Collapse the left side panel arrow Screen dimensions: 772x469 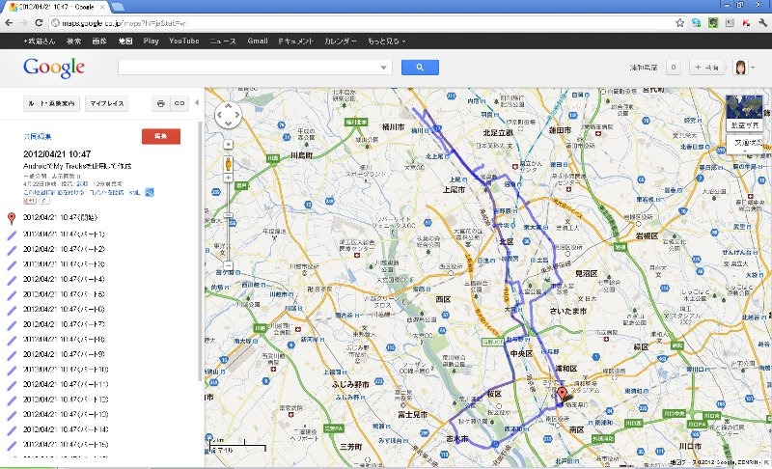(197, 103)
